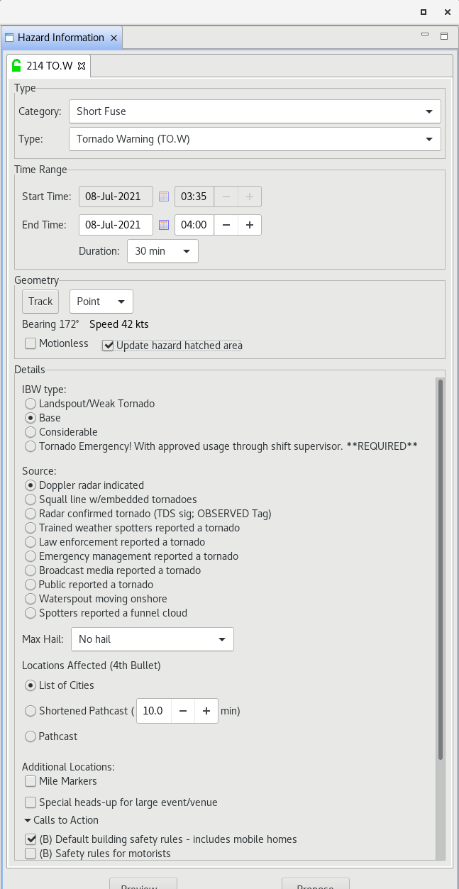This screenshot has height=889, width=459.
Task: Select Tornado Emergency IBW type
Action: (31, 446)
